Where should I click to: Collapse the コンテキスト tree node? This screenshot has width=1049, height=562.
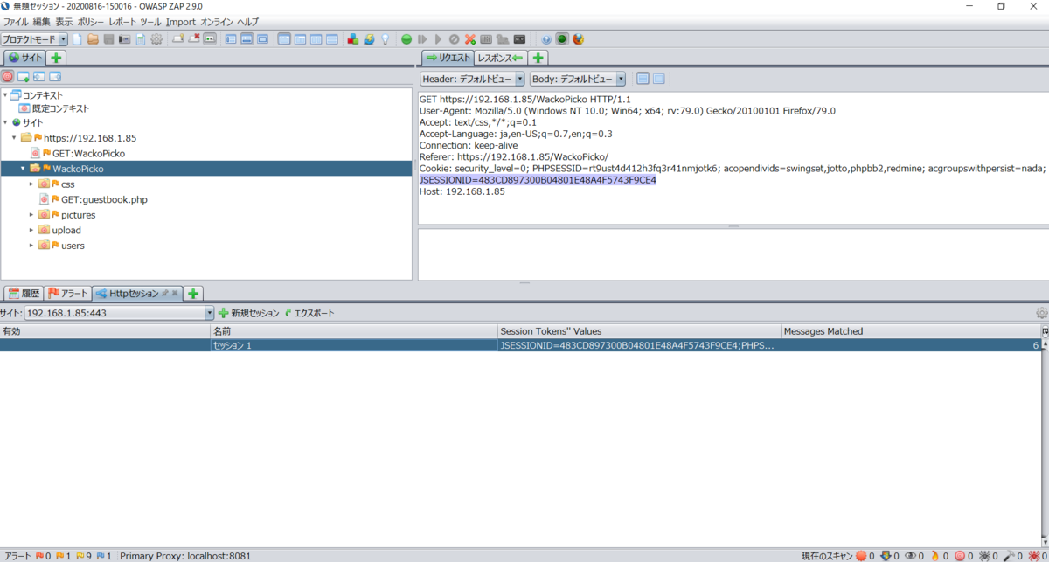coord(5,94)
